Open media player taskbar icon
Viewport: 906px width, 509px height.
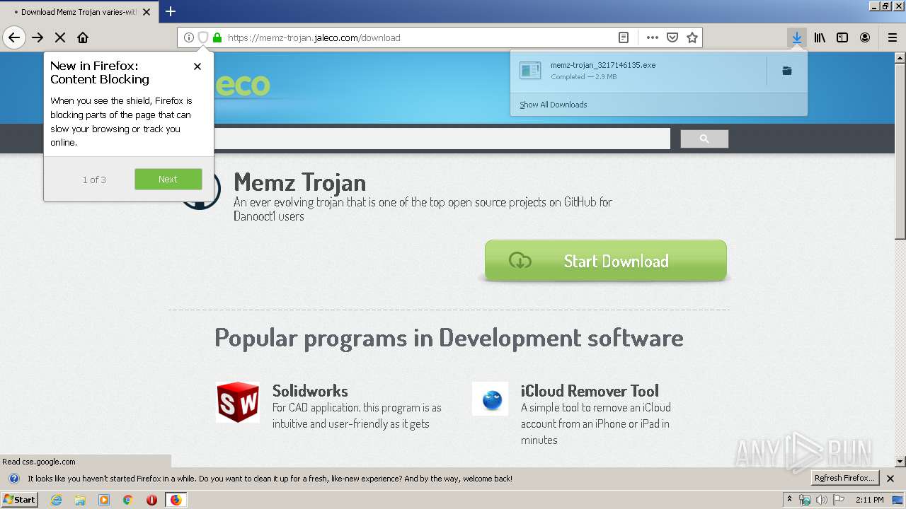point(104,500)
